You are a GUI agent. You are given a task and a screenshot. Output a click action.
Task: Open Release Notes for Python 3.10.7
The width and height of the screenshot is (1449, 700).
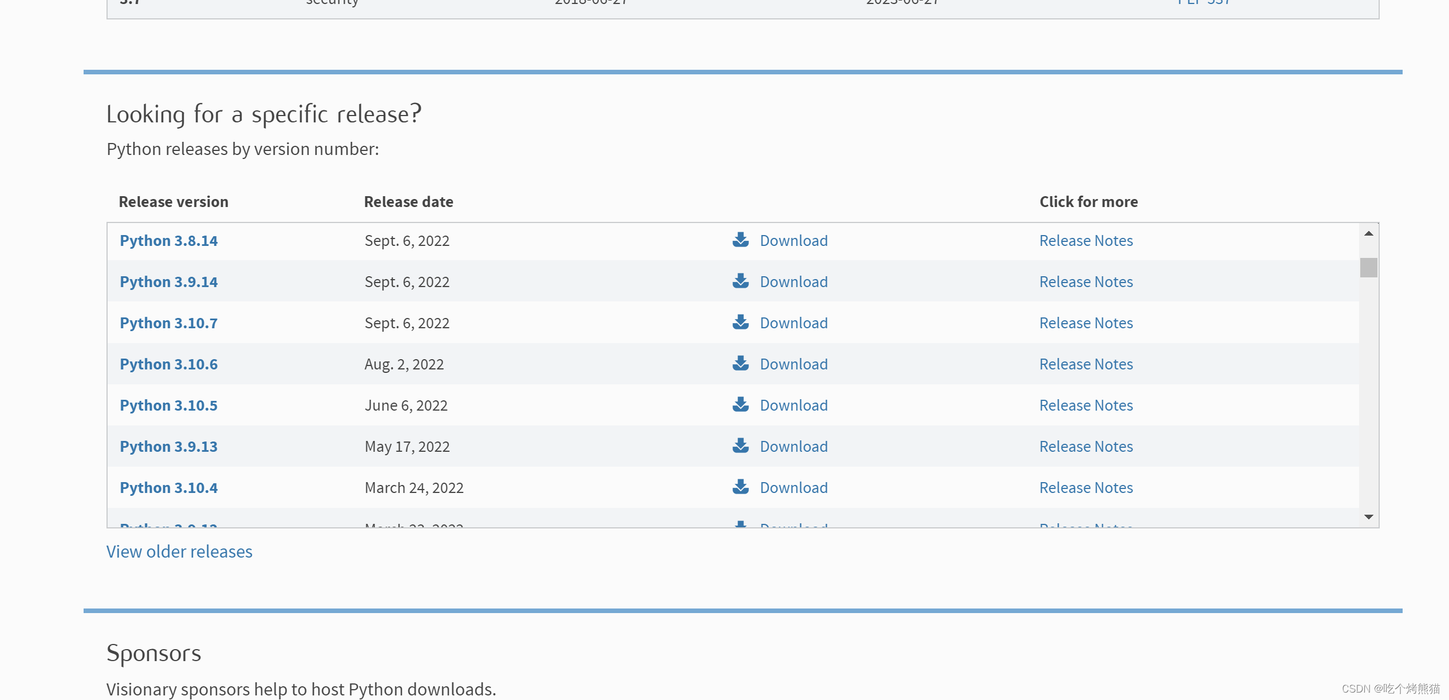pos(1086,321)
